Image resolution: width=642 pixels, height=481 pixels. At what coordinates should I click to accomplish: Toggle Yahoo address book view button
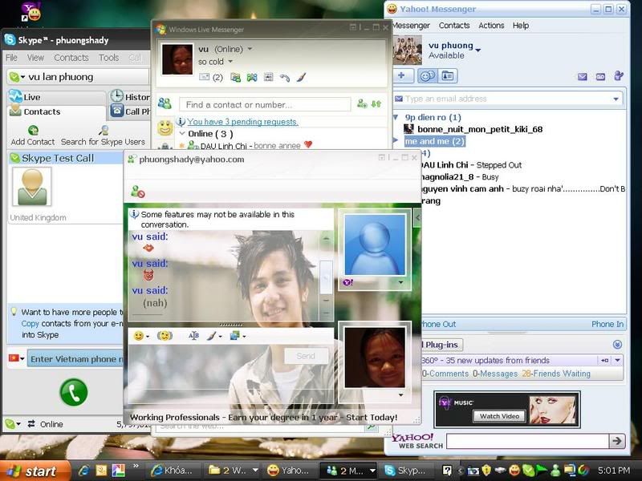click(447, 76)
